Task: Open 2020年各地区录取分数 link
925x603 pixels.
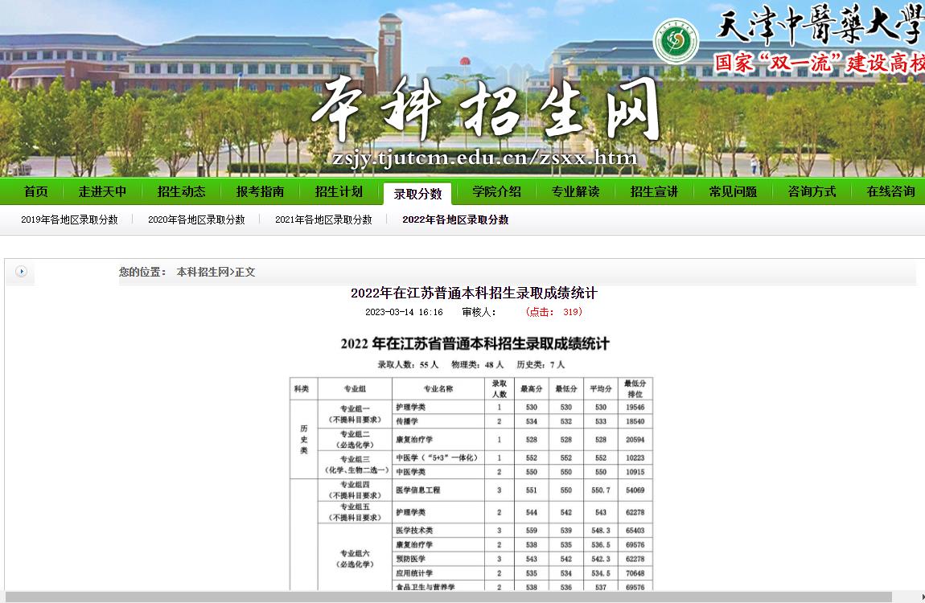Action: coord(196,219)
